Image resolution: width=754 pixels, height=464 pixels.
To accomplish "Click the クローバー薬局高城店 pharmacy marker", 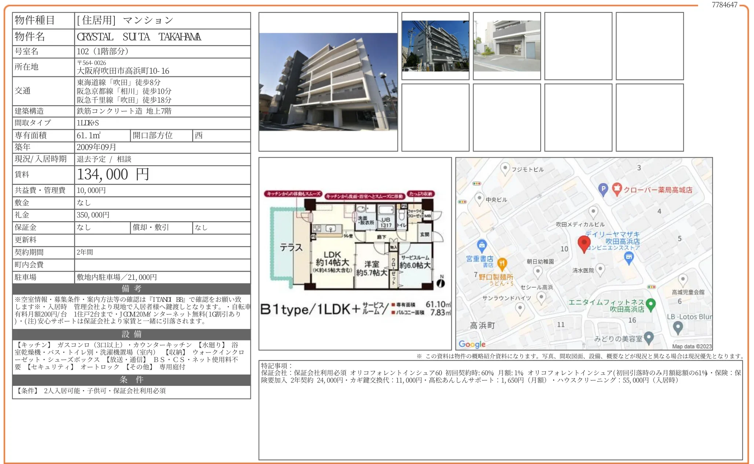I will pyautogui.click(x=617, y=189).
